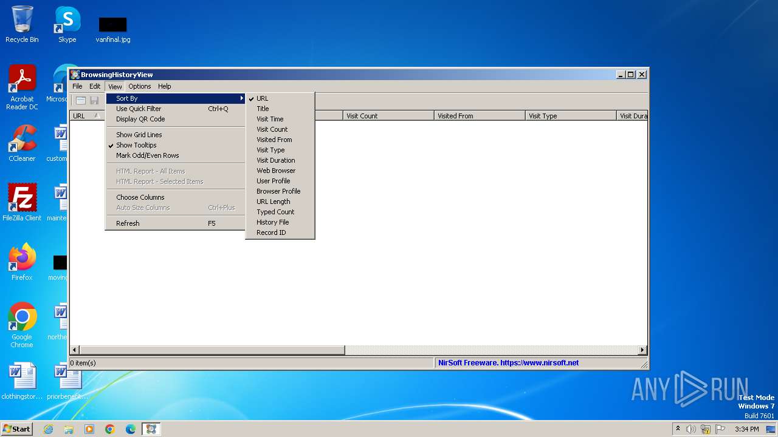
Task: Select the clothingstor Word document icon
Action: [22, 381]
